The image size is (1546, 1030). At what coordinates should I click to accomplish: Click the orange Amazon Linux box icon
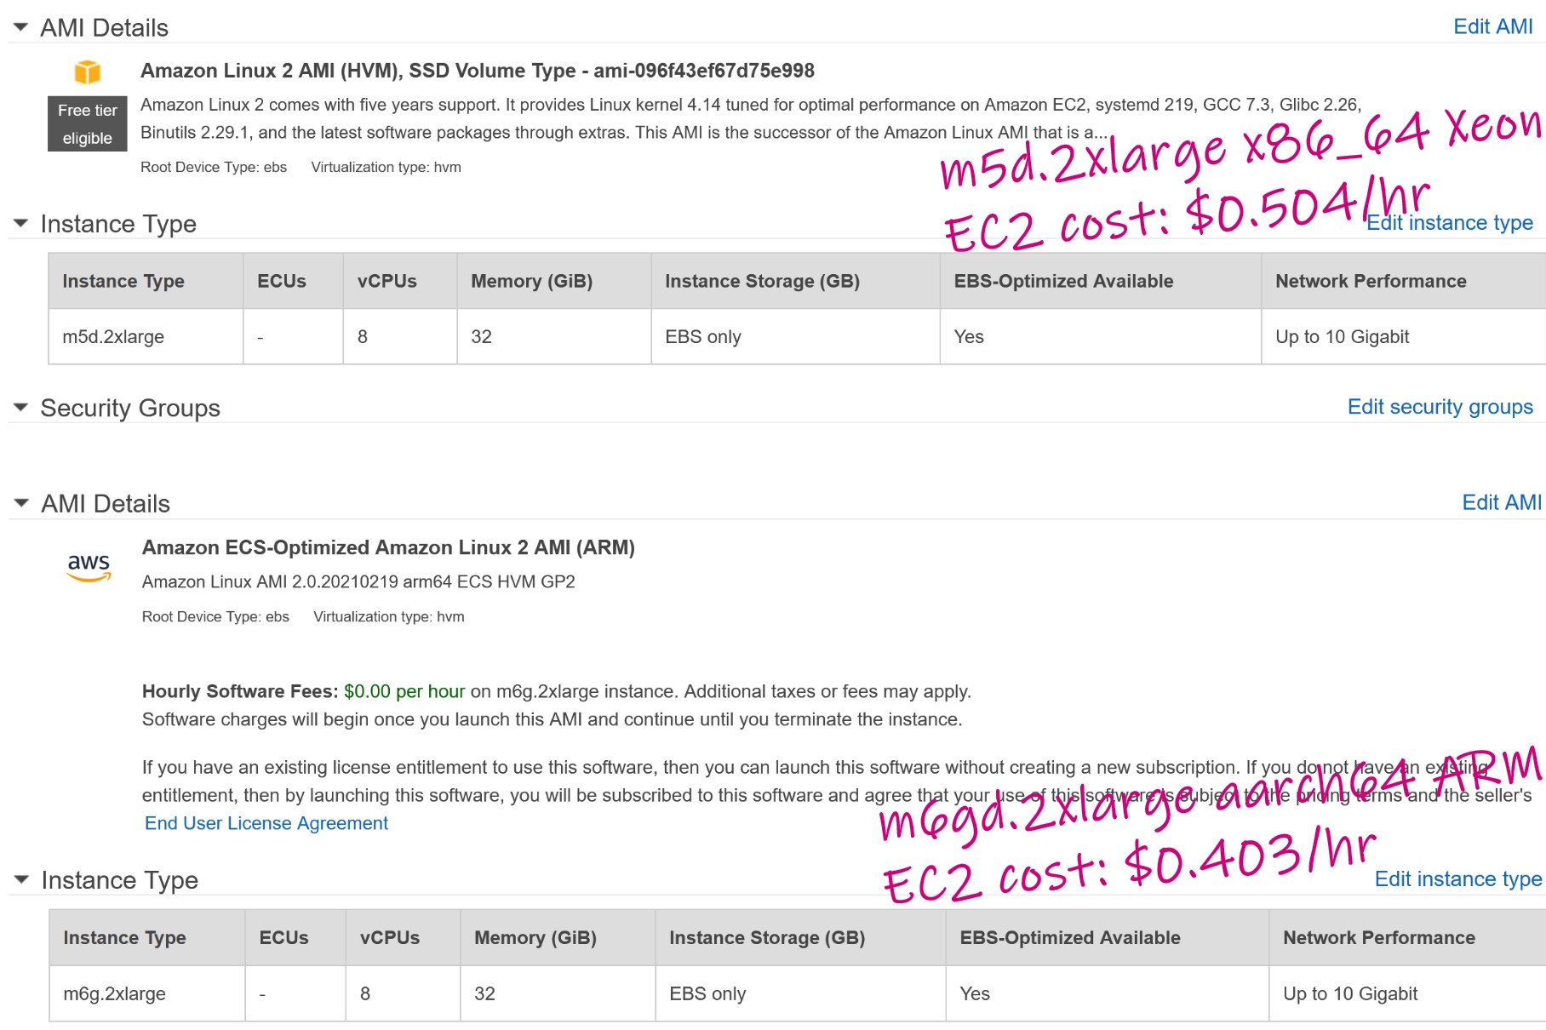coord(88,72)
